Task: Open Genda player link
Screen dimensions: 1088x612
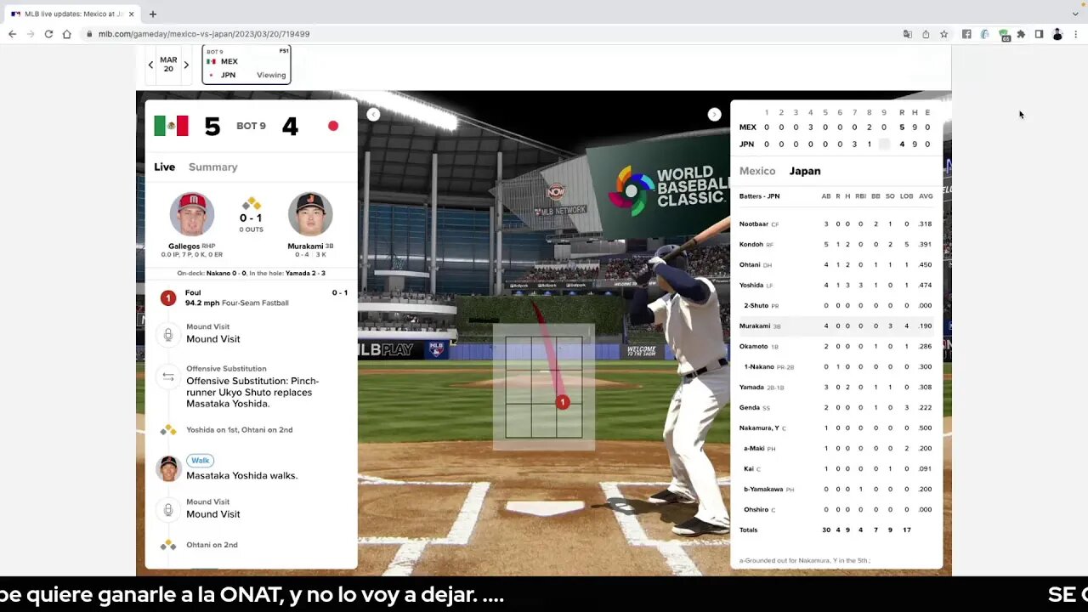Action: [x=750, y=407]
